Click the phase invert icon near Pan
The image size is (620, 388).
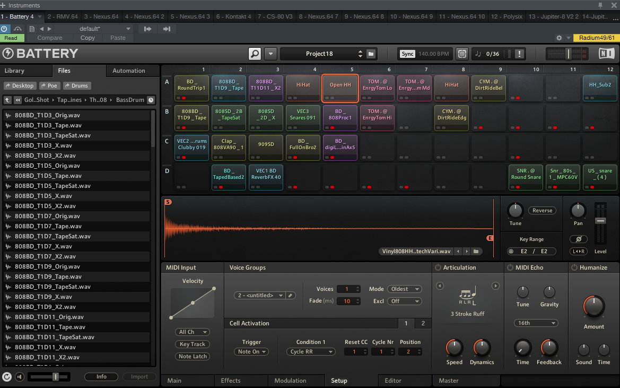pos(578,239)
